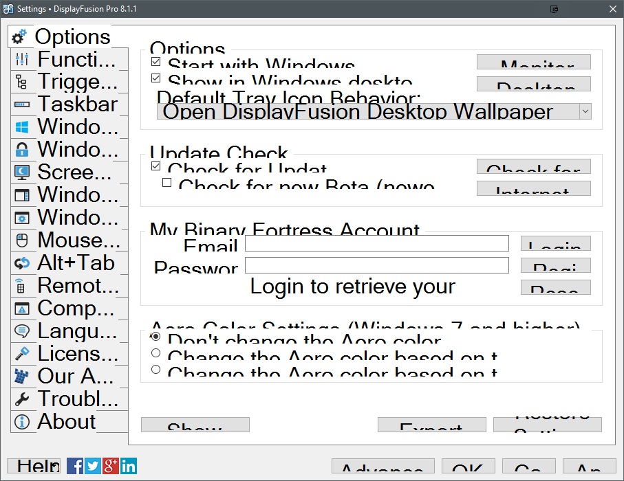Click the LinkedIn icon
This screenshot has width=624, height=481.
point(129,466)
